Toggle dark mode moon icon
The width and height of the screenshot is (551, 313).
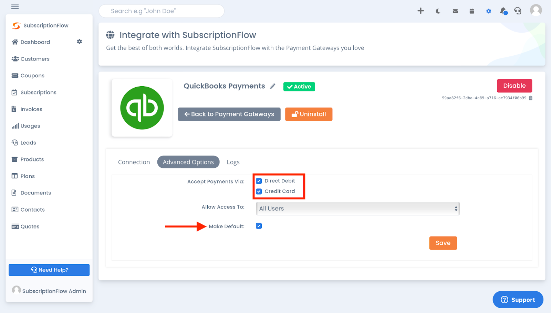coord(438,11)
